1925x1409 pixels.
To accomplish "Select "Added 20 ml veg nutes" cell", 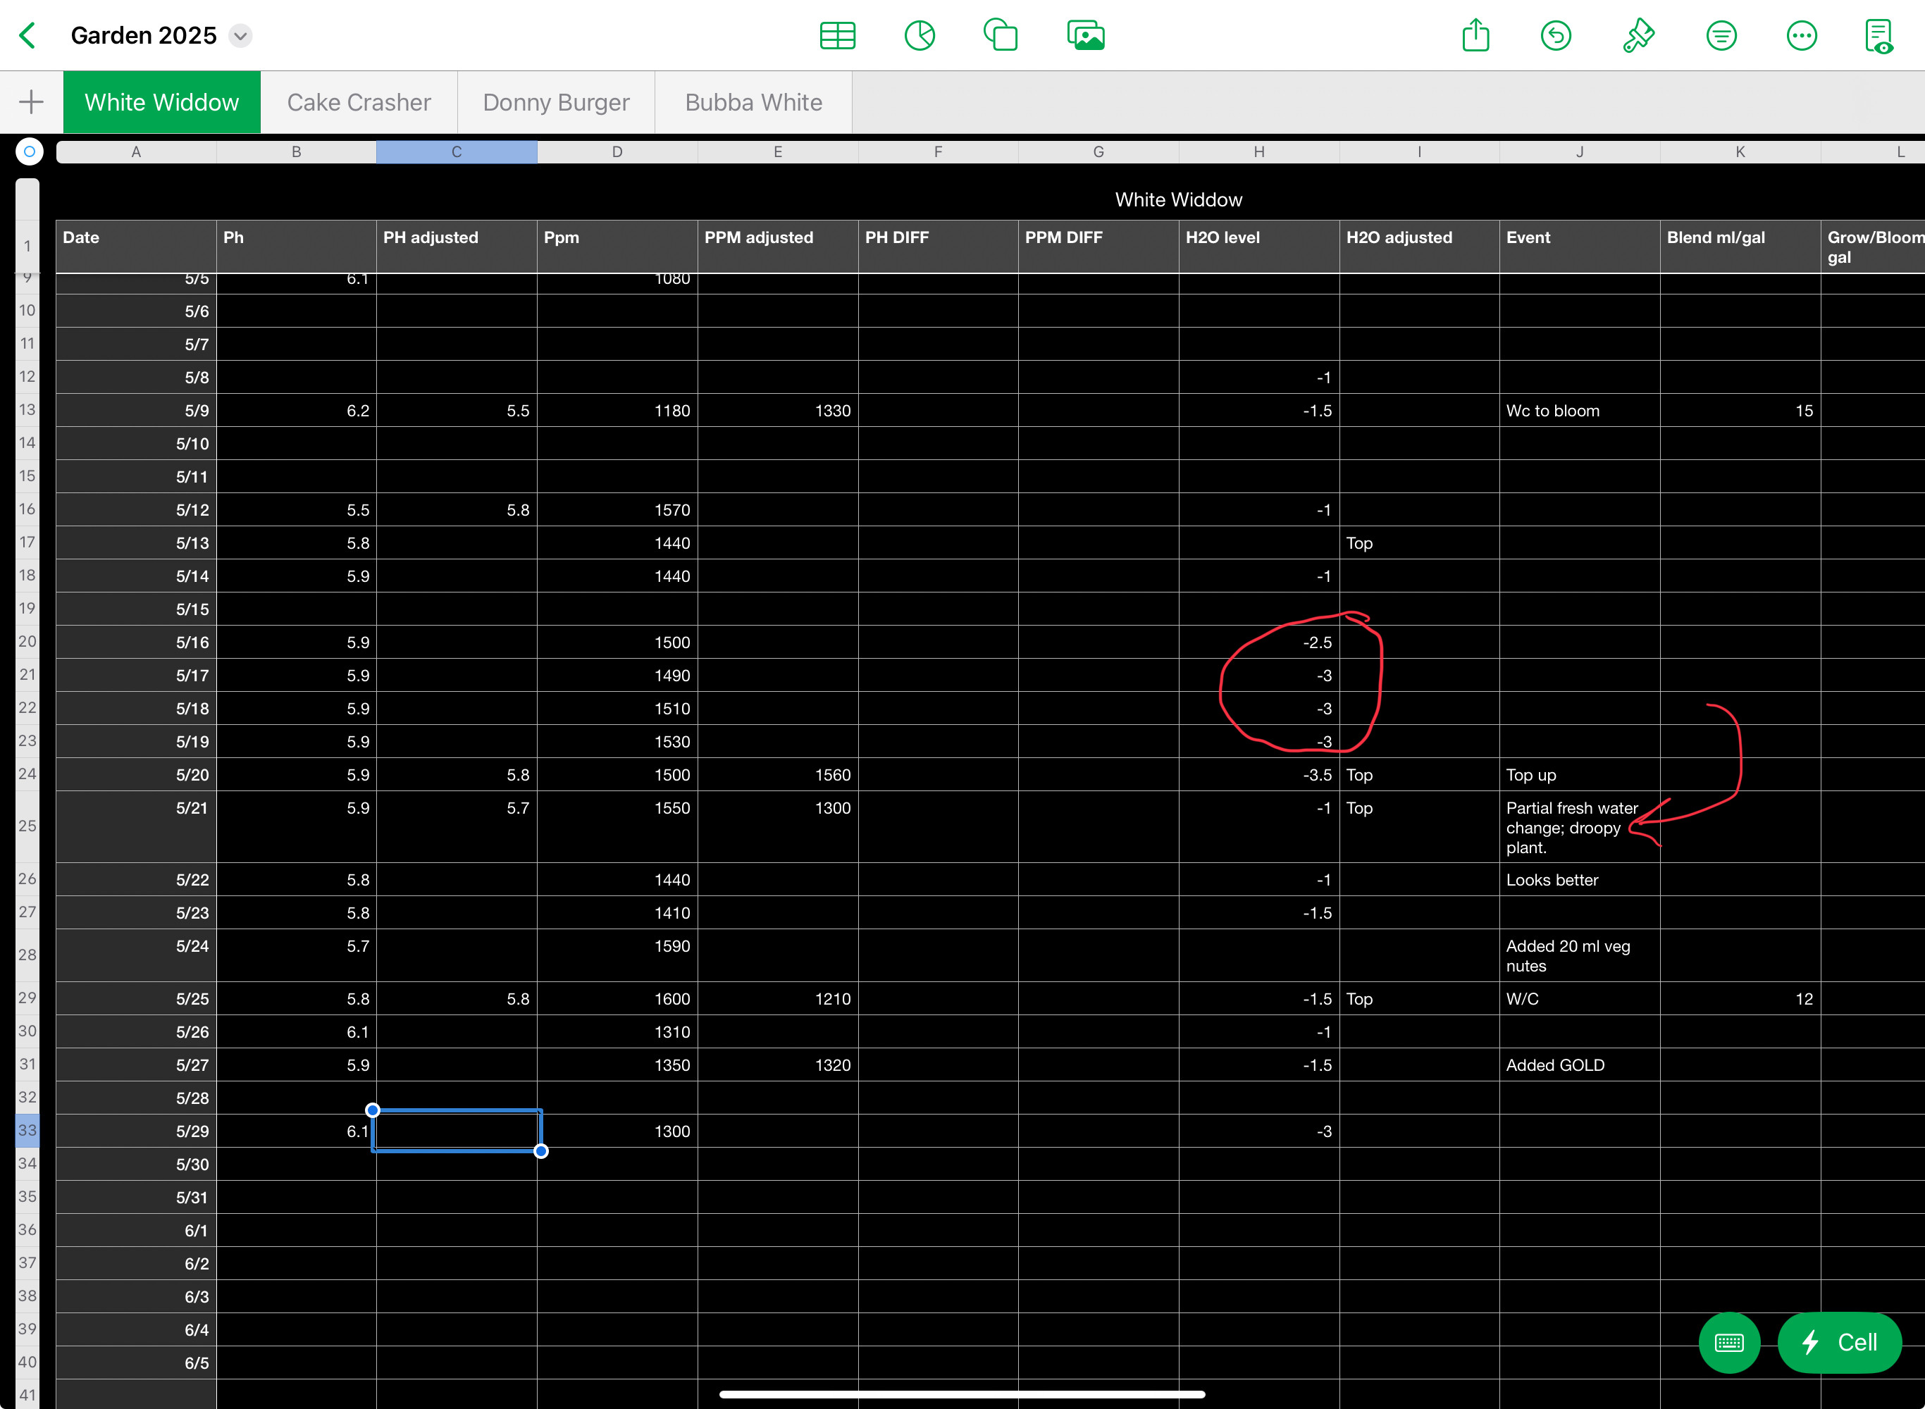I will pyautogui.click(x=1580, y=955).
